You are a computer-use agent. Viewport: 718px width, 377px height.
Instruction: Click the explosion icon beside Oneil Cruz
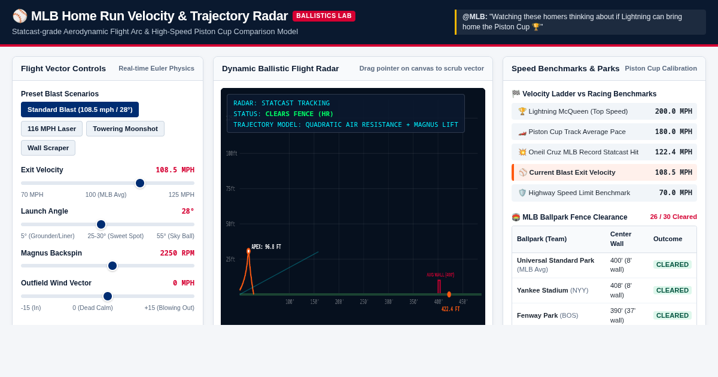(x=522, y=152)
